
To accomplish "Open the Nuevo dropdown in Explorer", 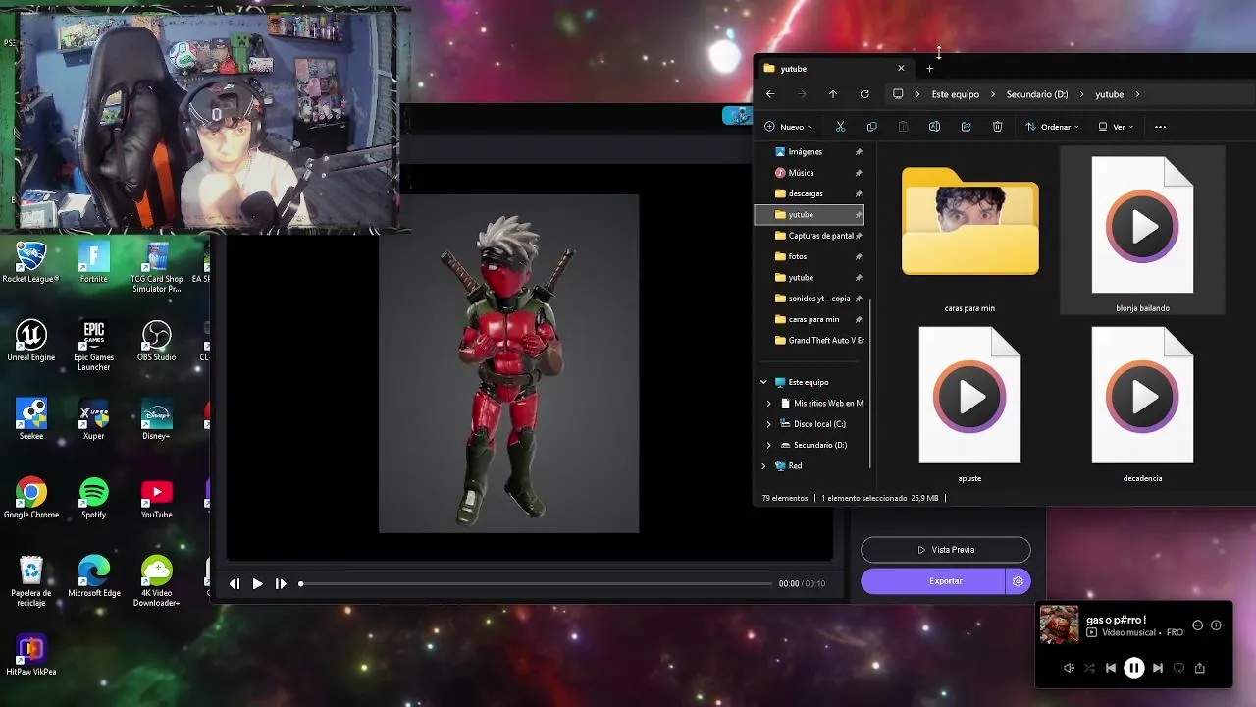I will click(788, 127).
